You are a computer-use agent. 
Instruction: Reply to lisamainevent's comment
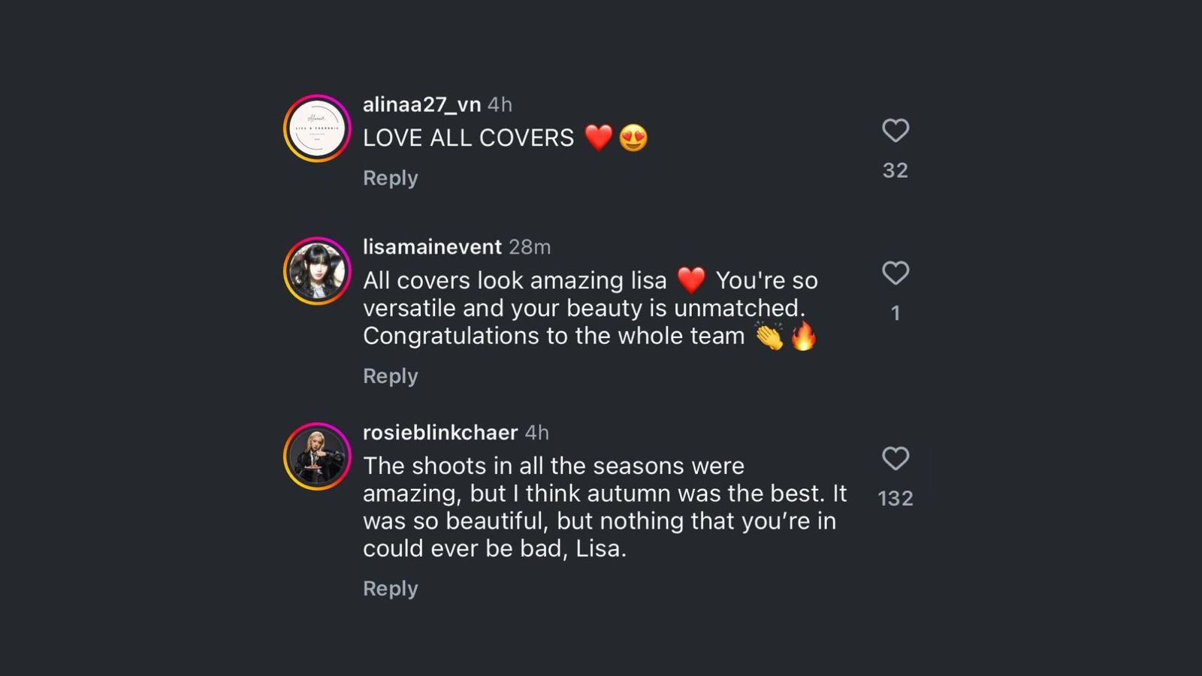click(x=390, y=376)
